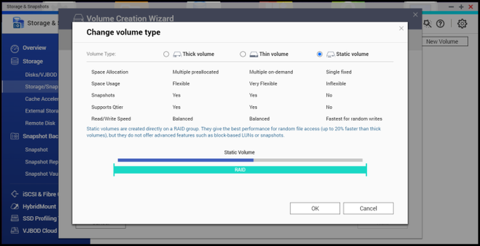Viewport: 480px width, 246px height.
Task: Open Snapshot Replica sidebar item
Action: [42, 162]
